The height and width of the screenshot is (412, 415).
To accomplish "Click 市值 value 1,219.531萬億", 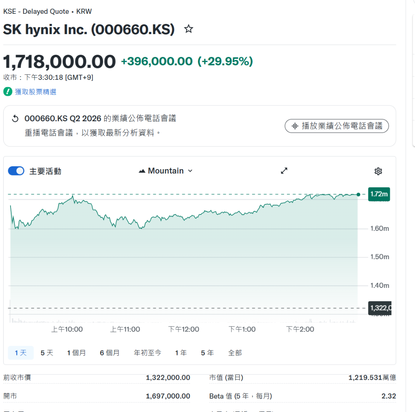I will [372, 378].
